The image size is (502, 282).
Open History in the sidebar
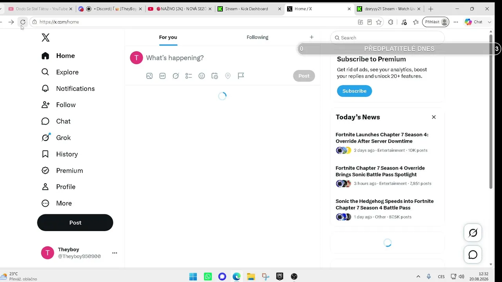point(60,154)
